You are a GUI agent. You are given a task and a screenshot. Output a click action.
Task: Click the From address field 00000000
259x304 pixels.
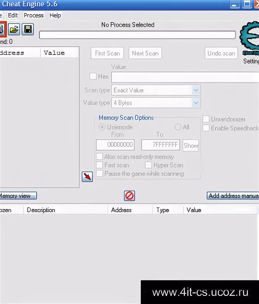point(115,145)
